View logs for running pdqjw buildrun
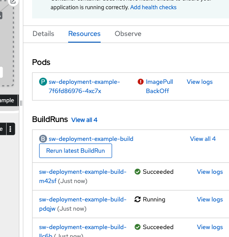This screenshot has width=229, height=237. click(210, 199)
